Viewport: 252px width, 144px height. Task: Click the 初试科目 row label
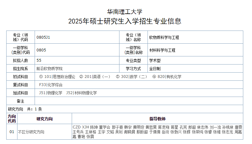click(x=20, y=77)
